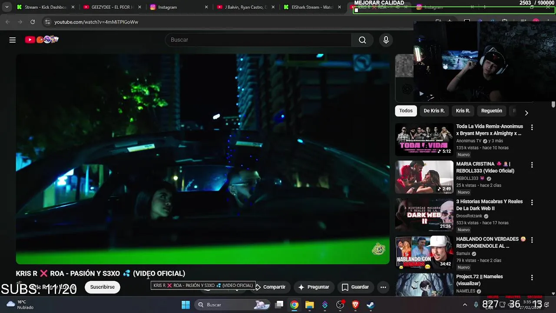Open the tab search dropdown arrow

pyautogui.click(x=7, y=7)
